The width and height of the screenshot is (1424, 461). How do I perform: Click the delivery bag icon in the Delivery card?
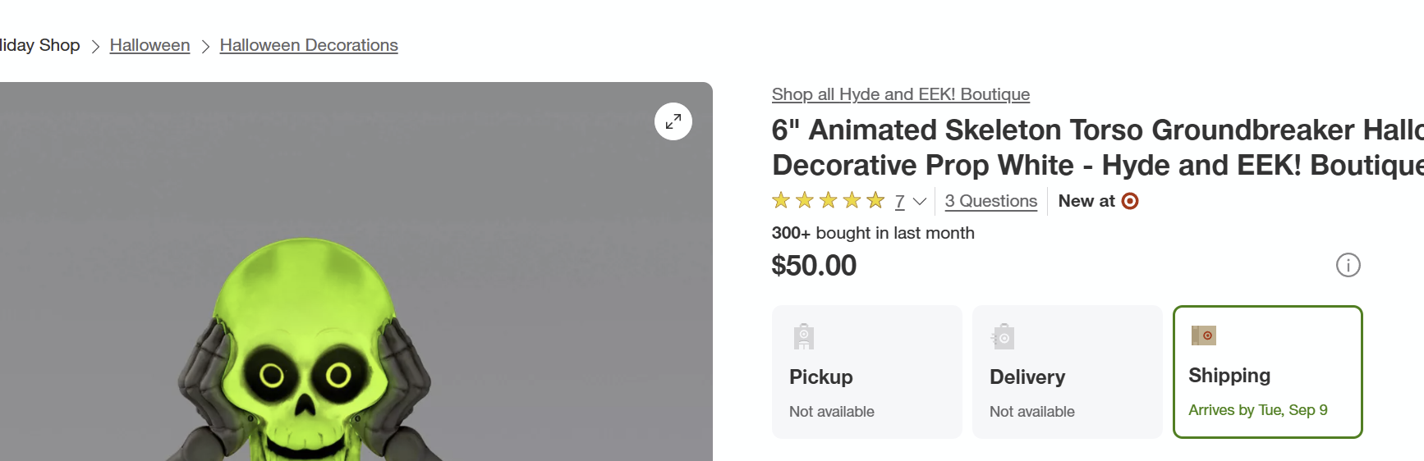pos(1003,336)
